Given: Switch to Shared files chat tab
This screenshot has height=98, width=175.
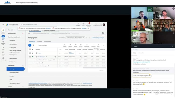Looking at the screenshot, I should (141, 53).
